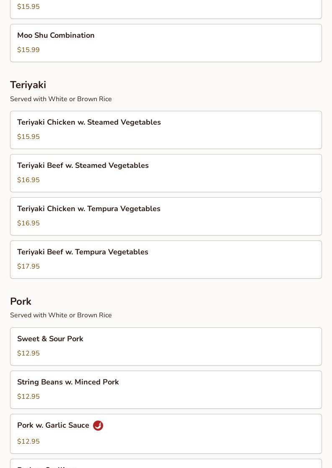
Task: Click the spicy chili icon beside Pork w. Garlic Sauce
Action: pos(98,426)
